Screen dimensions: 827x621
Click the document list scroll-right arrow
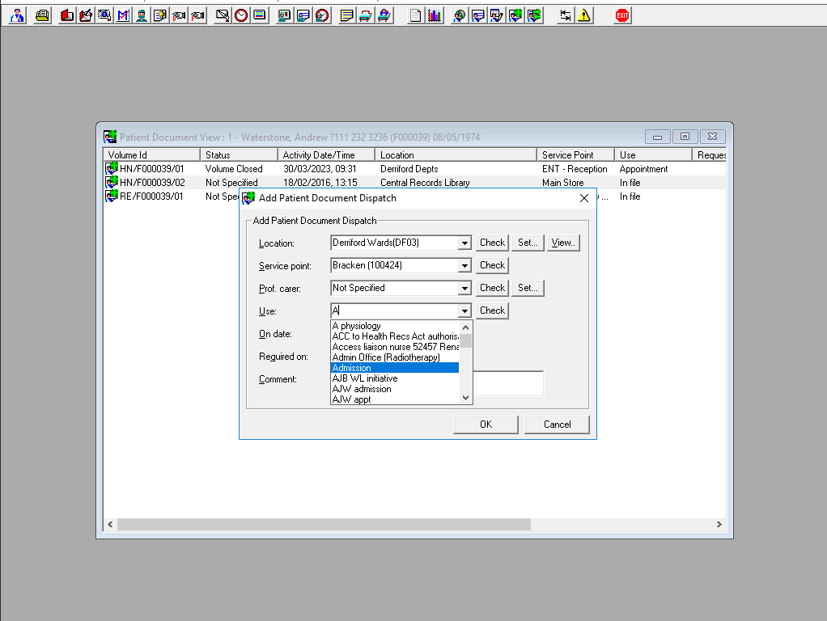[719, 525]
